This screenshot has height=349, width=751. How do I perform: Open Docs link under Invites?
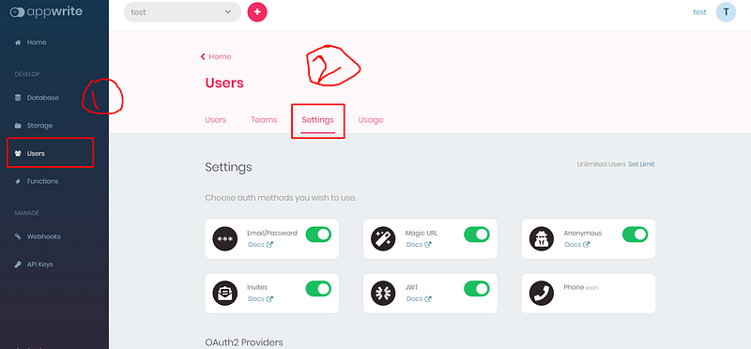[x=255, y=298]
